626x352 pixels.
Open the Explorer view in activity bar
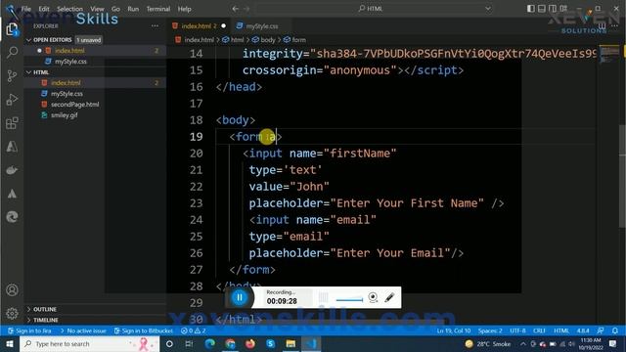click(x=12, y=29)
